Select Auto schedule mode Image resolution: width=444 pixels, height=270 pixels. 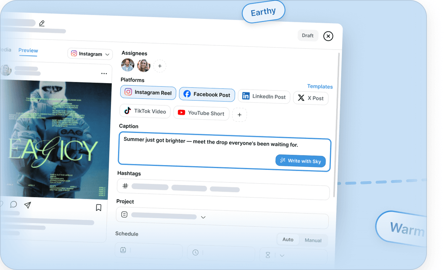(x=288, y=239)
